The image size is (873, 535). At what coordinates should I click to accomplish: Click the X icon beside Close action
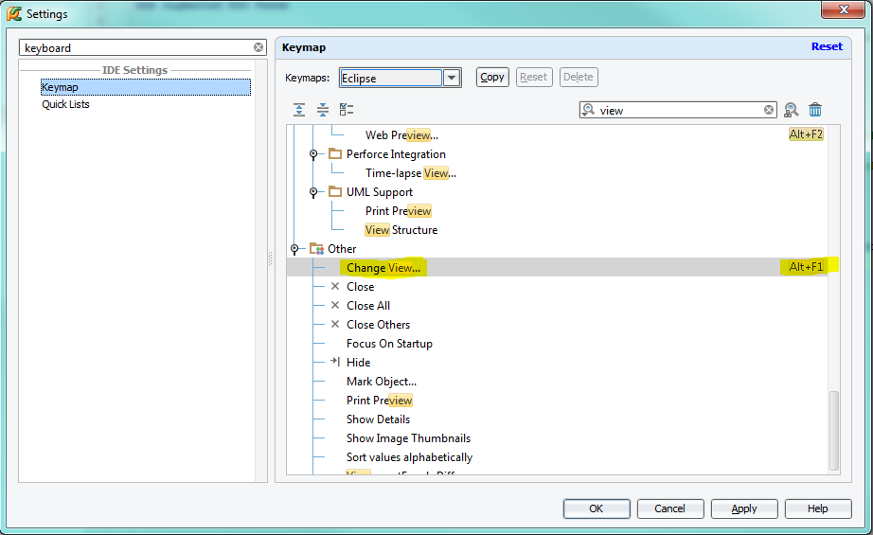[335, 286]
